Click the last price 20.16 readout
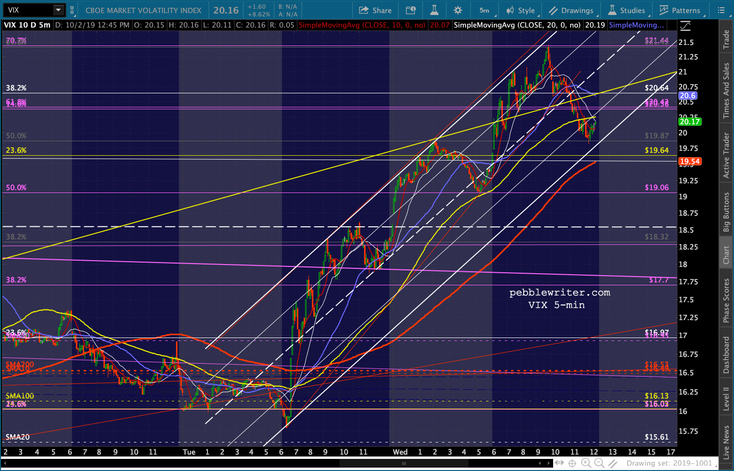 pos(226,10)
